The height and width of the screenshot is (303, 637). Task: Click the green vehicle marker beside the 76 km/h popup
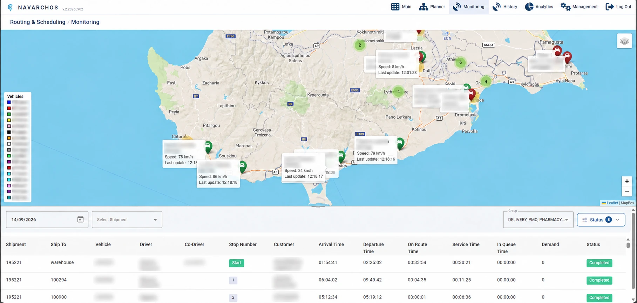coord(208,147)
